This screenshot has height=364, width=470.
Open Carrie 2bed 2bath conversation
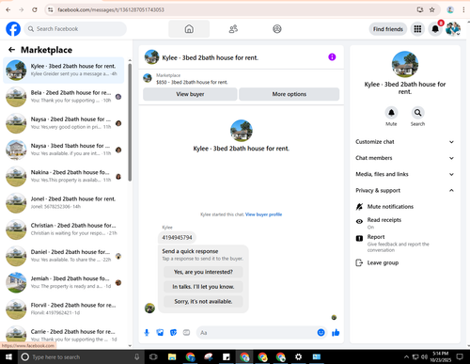click(64, 335)
